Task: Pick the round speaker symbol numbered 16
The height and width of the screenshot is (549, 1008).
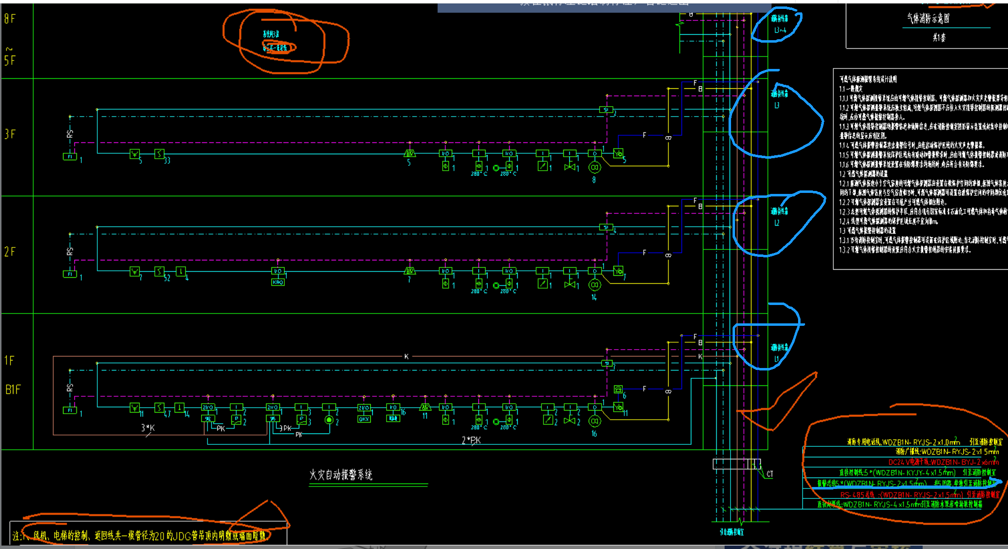Action: (x=595, y=422)
